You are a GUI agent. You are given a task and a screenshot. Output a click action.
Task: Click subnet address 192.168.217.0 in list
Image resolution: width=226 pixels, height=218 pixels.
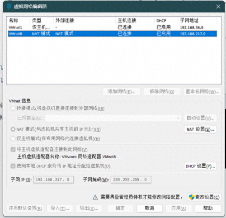coord(193,34)
